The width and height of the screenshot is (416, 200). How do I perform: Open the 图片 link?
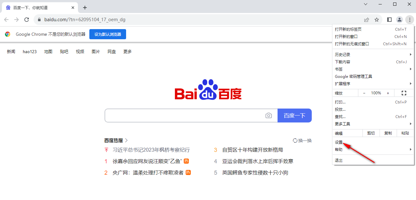[96, 52]
